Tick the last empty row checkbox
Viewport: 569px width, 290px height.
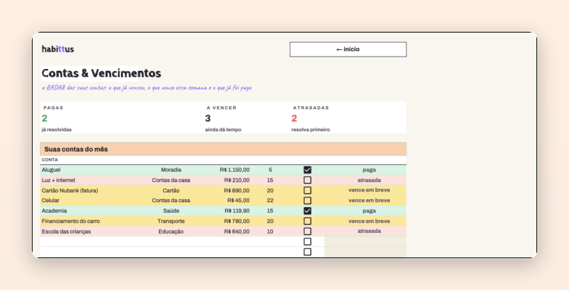point(307,252)
